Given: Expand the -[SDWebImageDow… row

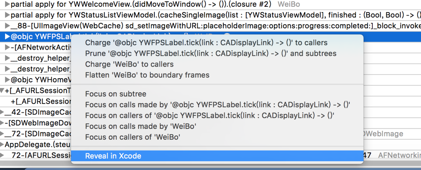Looking at the screenshot, I should [2, 123].
